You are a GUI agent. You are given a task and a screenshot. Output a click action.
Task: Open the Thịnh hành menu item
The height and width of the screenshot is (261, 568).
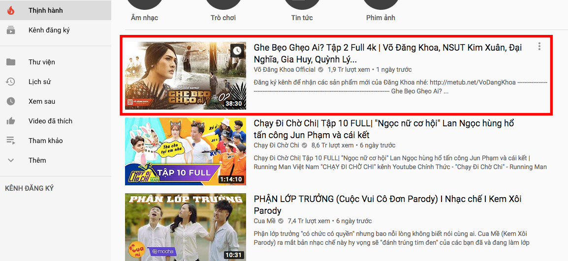(x=56, y=10)
